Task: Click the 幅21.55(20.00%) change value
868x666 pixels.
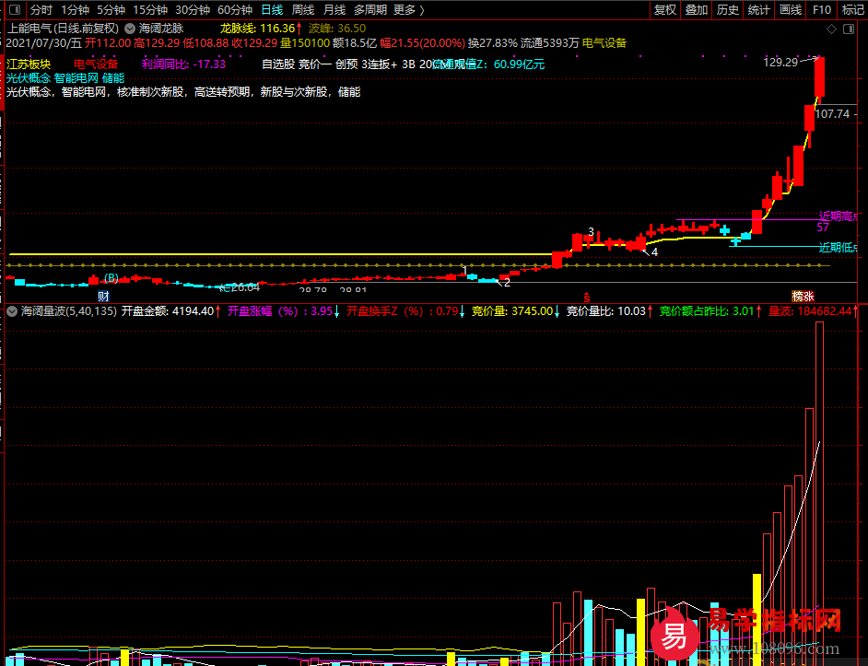Action: [x=422, y=43]
